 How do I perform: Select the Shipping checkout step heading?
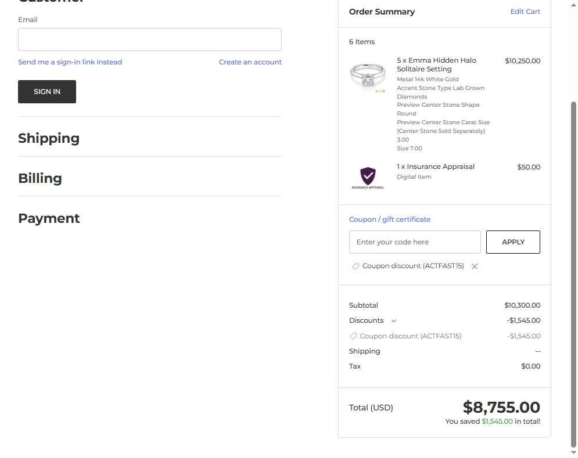pyautogui.click(x=49, y=138)
